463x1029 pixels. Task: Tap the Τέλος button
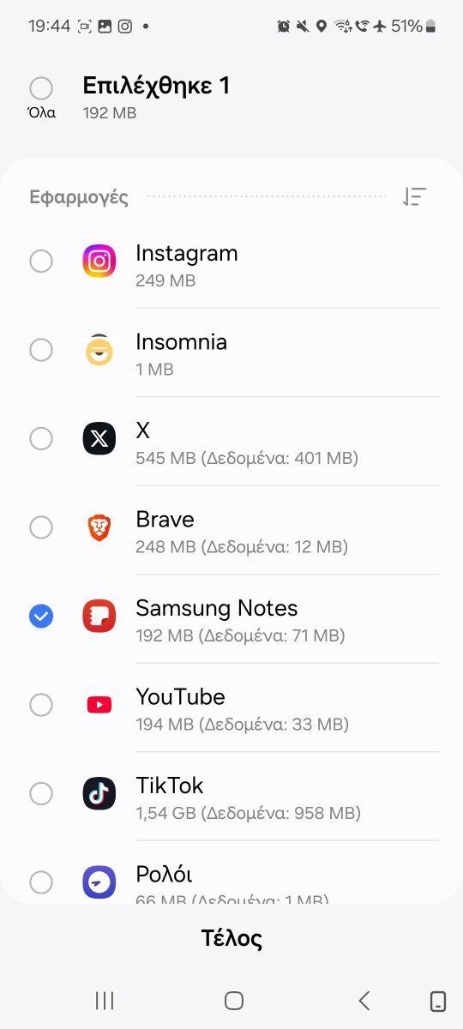tap(231, 938)
